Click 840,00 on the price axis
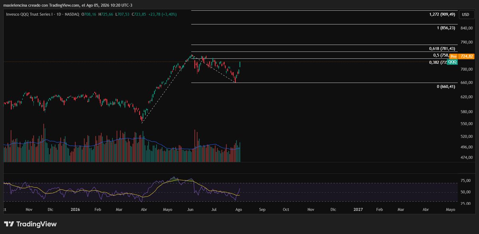This screenshot has height=234, width=479. [467, 28]
